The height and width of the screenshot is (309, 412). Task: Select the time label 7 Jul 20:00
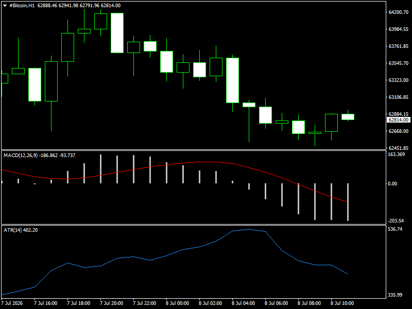(x=112, y=303)
